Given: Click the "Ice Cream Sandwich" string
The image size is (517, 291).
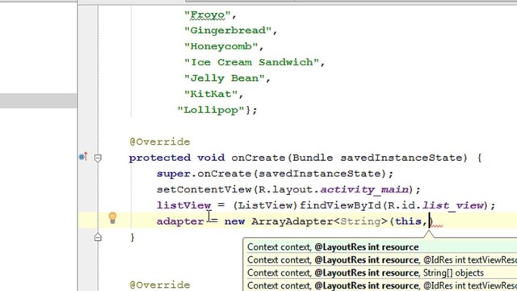Looking at the screenshot, I should click(251, 62).
